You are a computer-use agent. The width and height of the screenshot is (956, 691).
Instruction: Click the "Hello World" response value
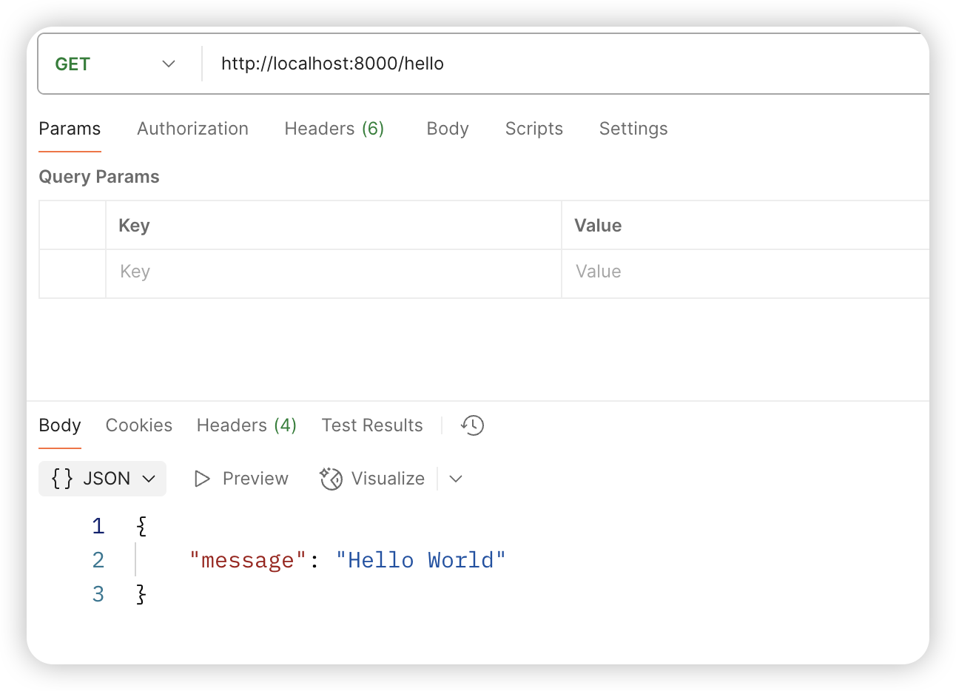point(420,560)
